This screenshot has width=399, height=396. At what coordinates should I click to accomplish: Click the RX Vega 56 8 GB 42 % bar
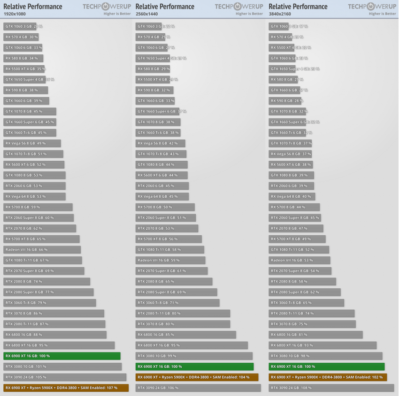[161, 143]
